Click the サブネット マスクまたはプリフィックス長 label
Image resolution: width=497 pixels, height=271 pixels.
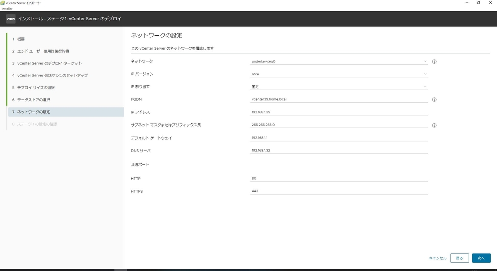point(166,125)
